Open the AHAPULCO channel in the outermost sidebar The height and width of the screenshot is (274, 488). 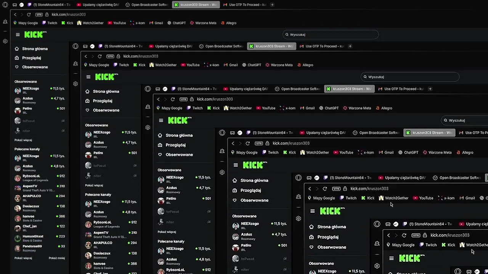[x=40, y=198]
